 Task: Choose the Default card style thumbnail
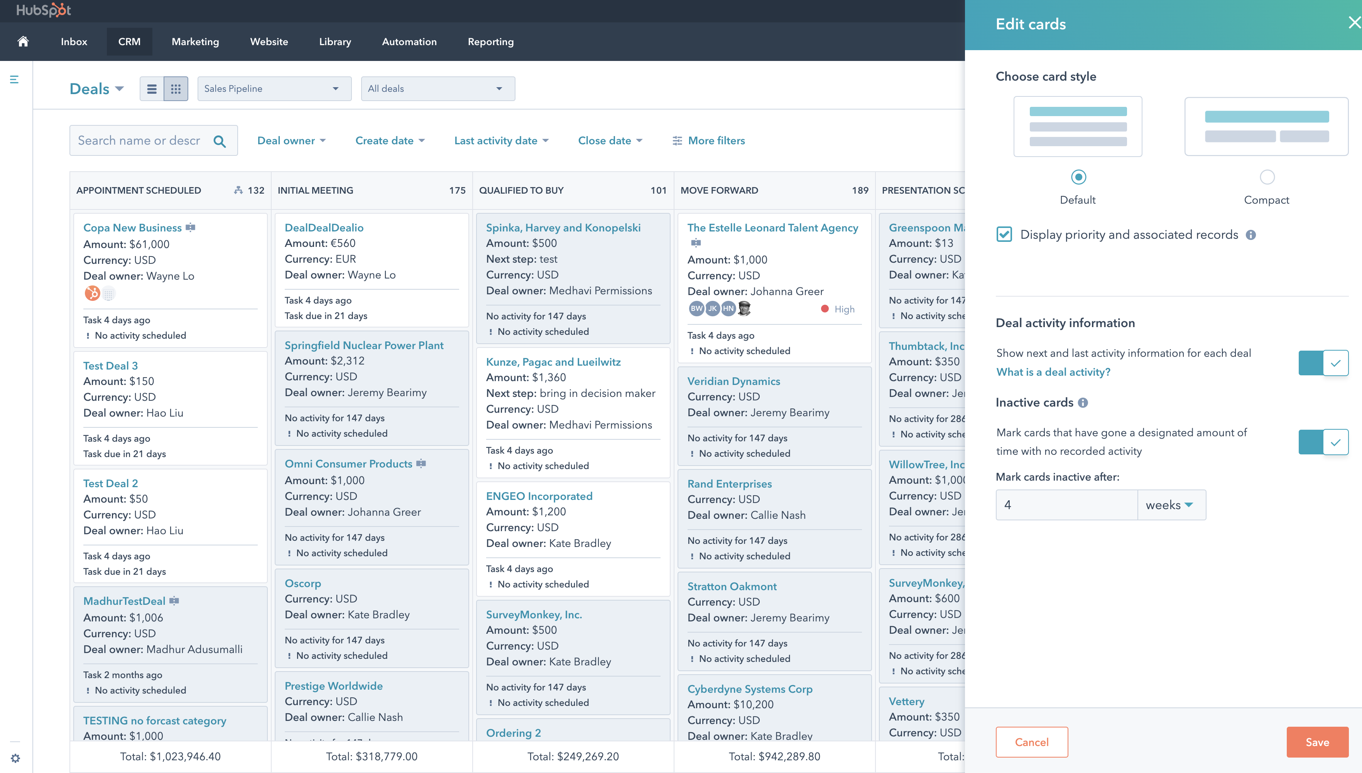pos(1078,127)
